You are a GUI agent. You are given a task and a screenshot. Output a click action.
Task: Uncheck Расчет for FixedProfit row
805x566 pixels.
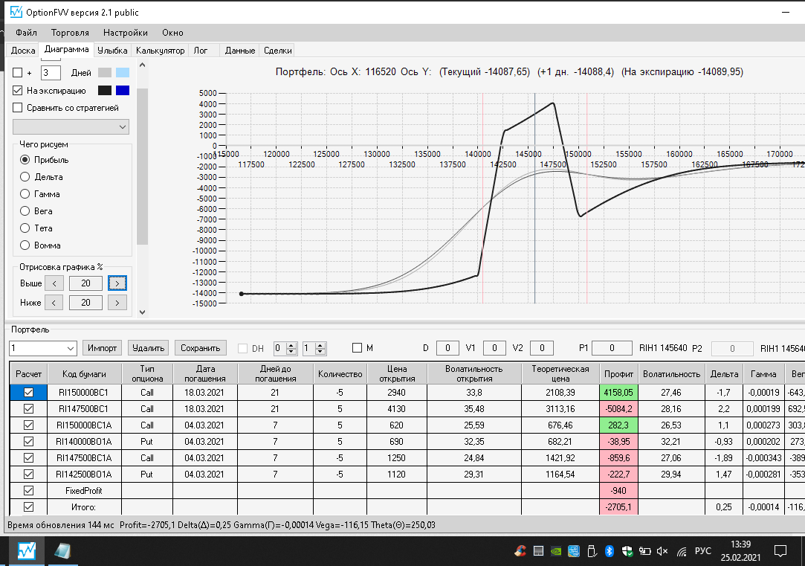[x=29, y=490]
